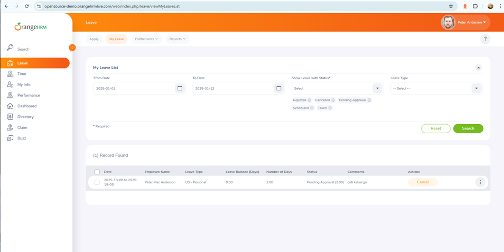Open three-dot actions menu for leave record

coord(480,182)
